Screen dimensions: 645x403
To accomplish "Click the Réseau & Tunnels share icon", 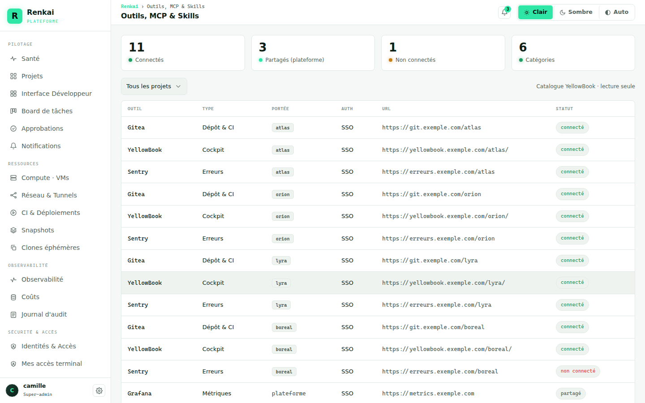I will click(x=13, y=195).
